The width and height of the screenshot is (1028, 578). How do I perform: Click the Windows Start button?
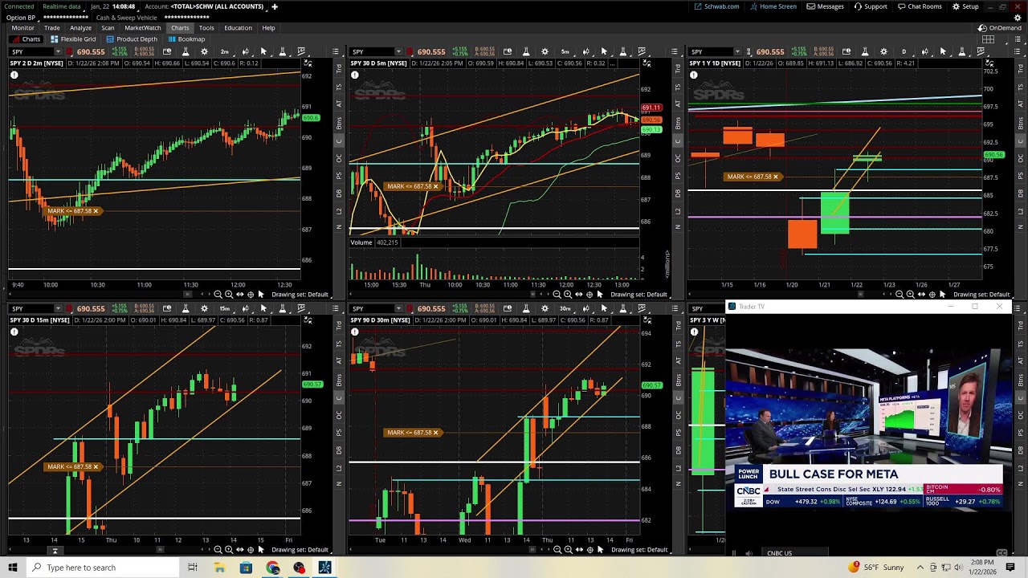coord(13,568)
